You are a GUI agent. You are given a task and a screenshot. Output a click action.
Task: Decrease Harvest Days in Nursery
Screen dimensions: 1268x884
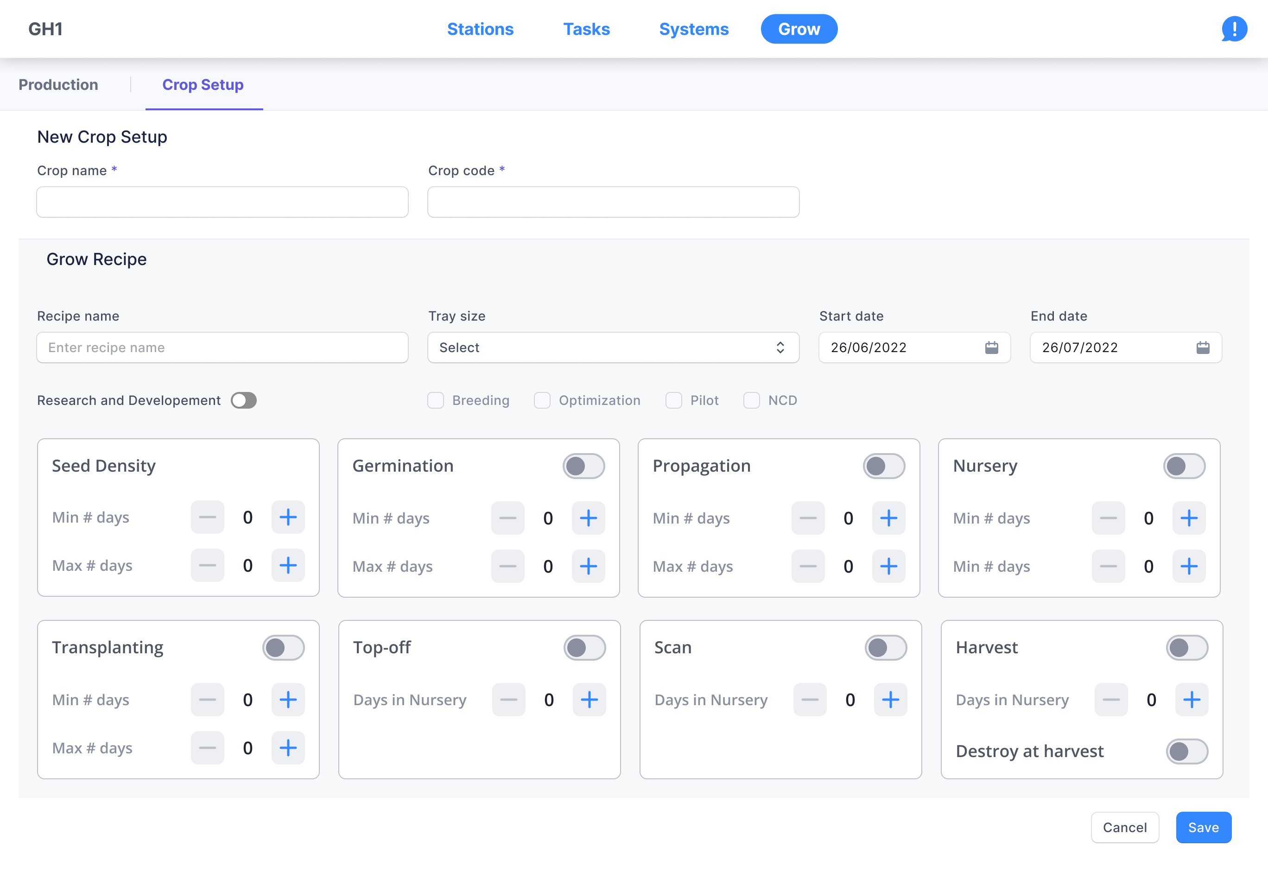coord(1110,700)
